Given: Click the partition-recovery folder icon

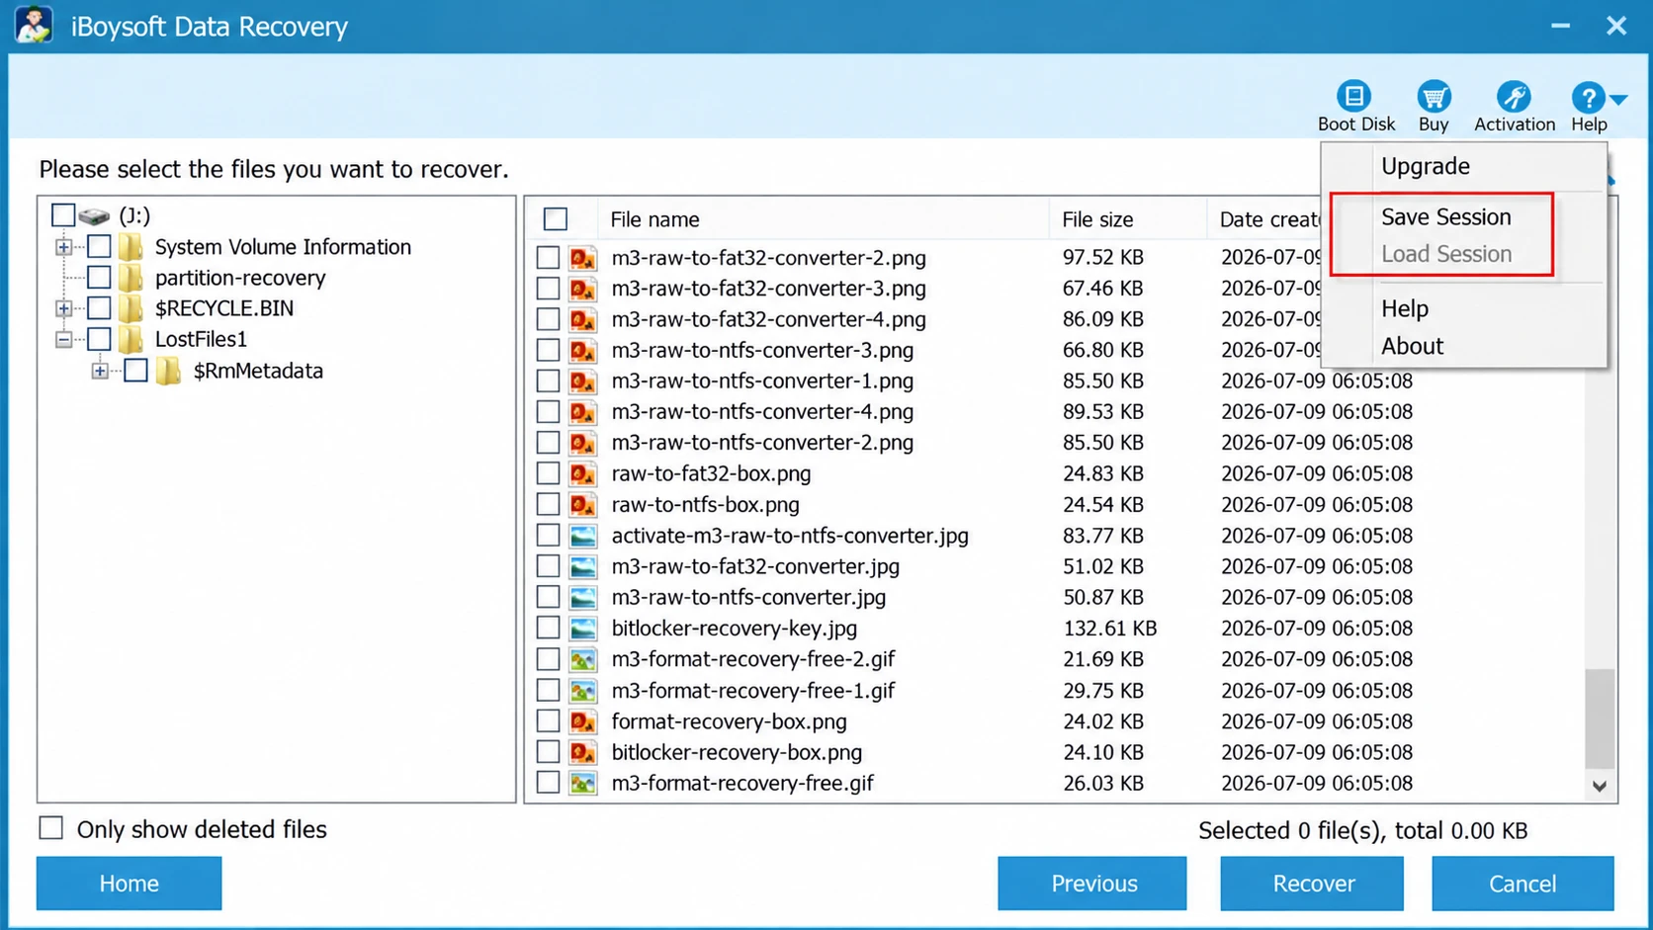Looking at the screenshot, I should pyautogui.click(x=130, y=278).
